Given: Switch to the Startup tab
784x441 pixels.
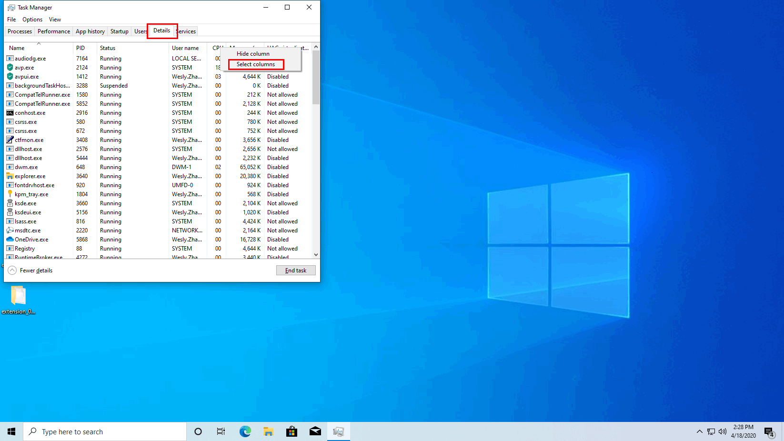Looking at the screenshot, I should point(120,31).
